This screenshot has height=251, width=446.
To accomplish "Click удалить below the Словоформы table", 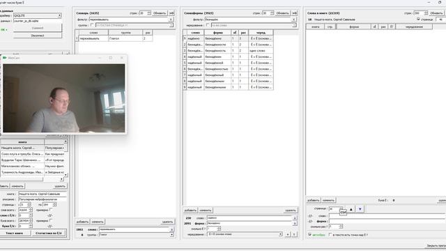I will [x=291, y=211].
